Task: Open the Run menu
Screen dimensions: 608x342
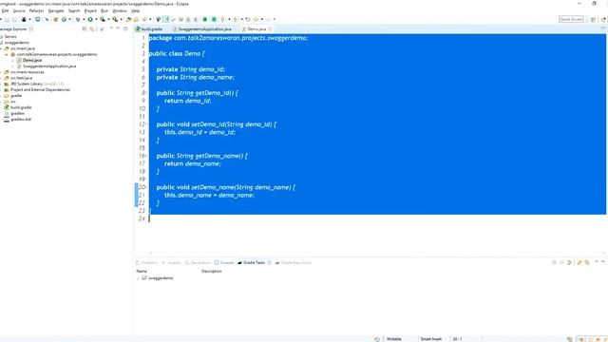Action: point(104,10)
